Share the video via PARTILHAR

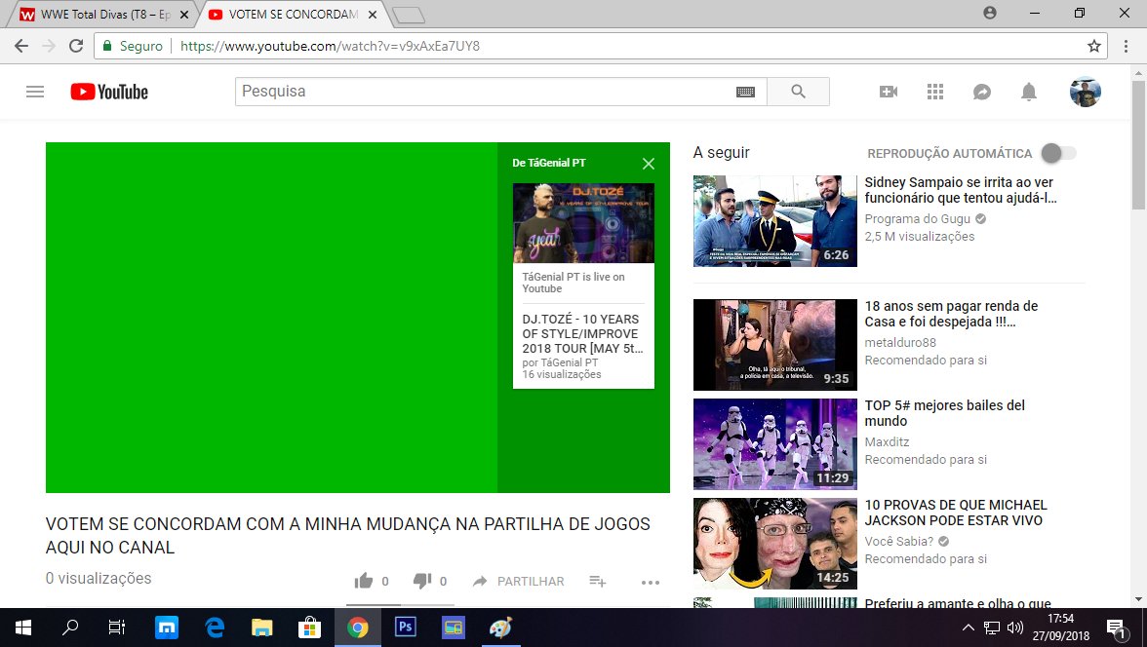point(519,581)
